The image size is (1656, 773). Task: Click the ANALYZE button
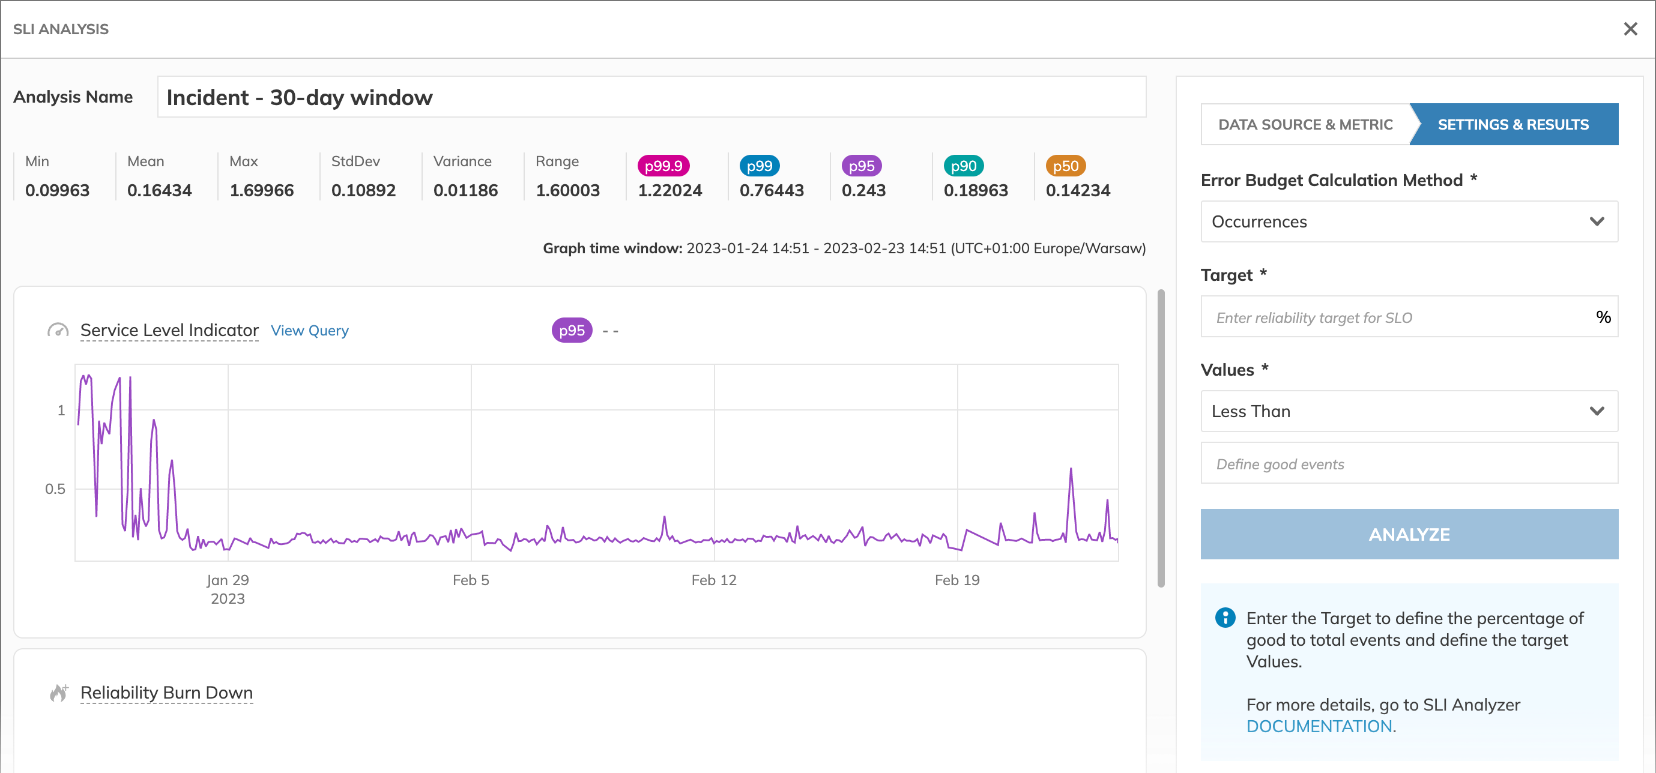pyautogui.click(x=1410, y=534)
